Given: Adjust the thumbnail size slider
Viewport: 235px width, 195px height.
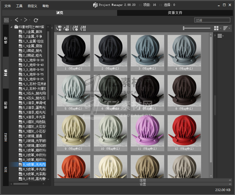Looking at the screenshot, I should (184, 28).
